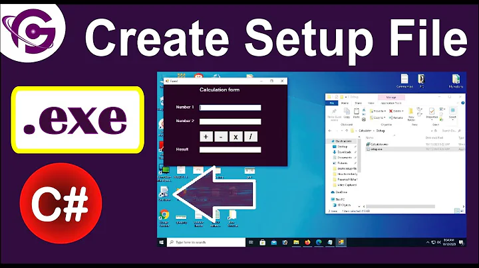Open the Application Tools ribbon tab

pos(391,103)
